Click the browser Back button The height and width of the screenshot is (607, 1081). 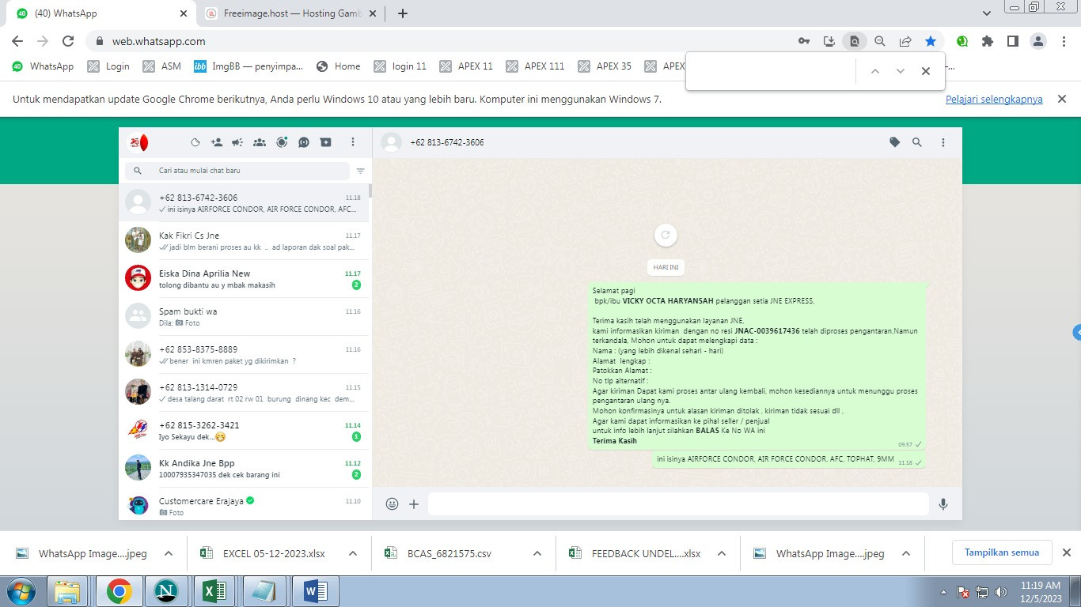[x=17, y=41]
